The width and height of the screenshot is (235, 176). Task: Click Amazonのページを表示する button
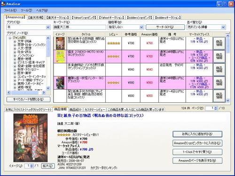point(197,161)
